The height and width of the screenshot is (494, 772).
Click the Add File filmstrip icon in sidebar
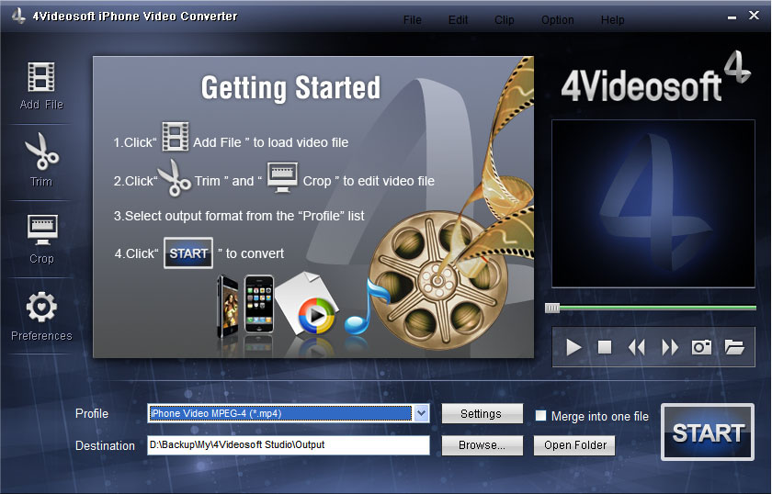(41, 77)
